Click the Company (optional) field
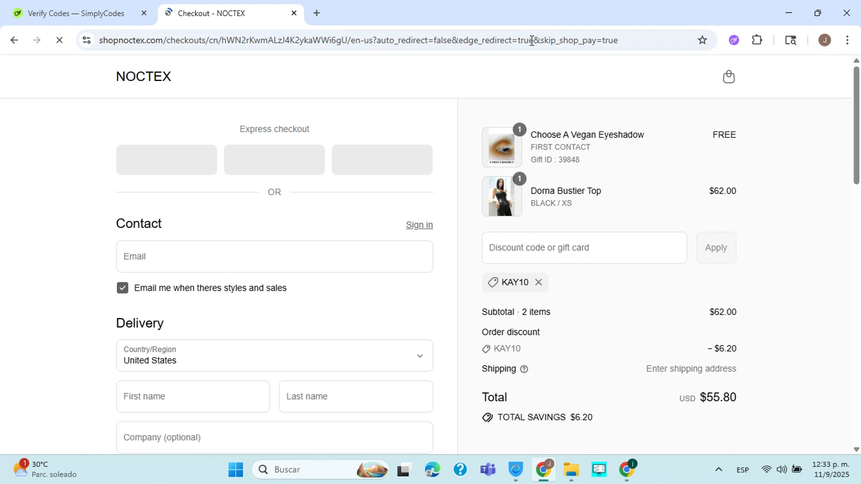Screen dimensions: 861x484 (274, 437)
